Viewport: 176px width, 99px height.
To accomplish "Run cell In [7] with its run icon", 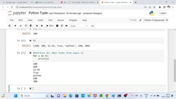I will 31,53.
